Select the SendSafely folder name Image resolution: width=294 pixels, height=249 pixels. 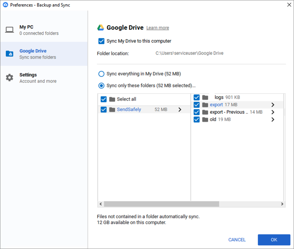pos(129,109)
